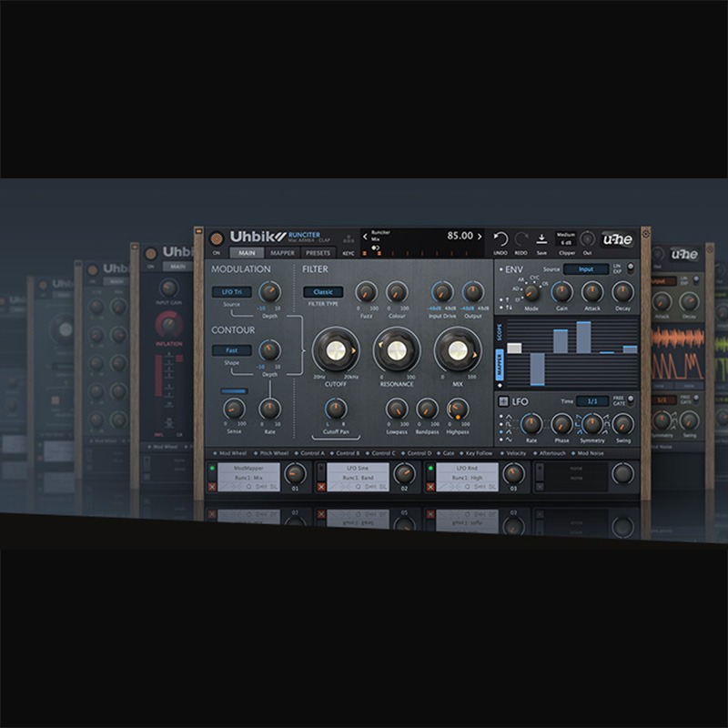Click the Mod Noise source label
The height and width of the screenshot is (728, 728).
pos(591,453)
